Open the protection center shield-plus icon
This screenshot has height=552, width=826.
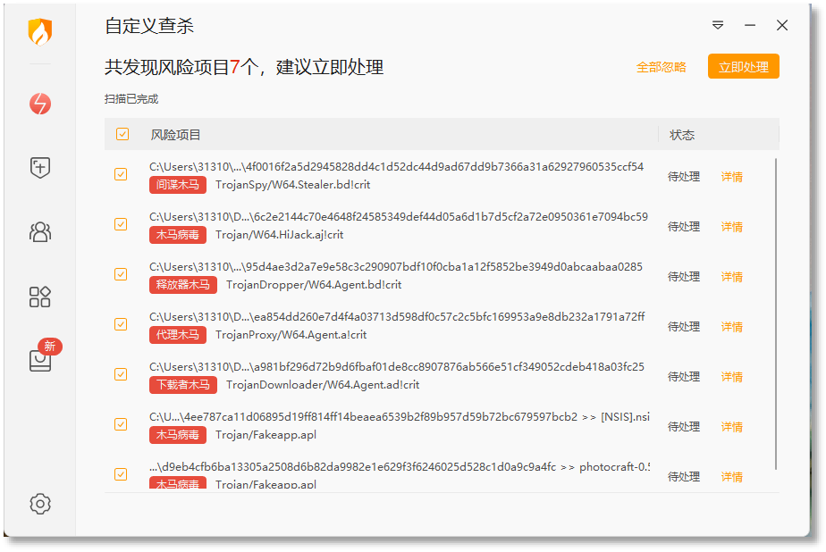pyautogui.click(x=40, y=168)
